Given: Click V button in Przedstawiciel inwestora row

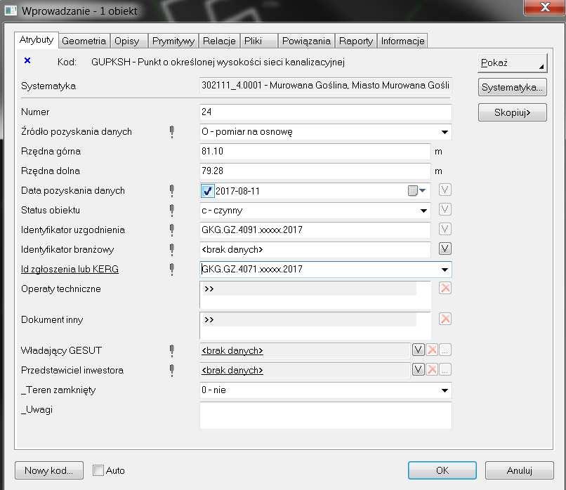Looking at the screenshot, I should click(x=418, y=369).
